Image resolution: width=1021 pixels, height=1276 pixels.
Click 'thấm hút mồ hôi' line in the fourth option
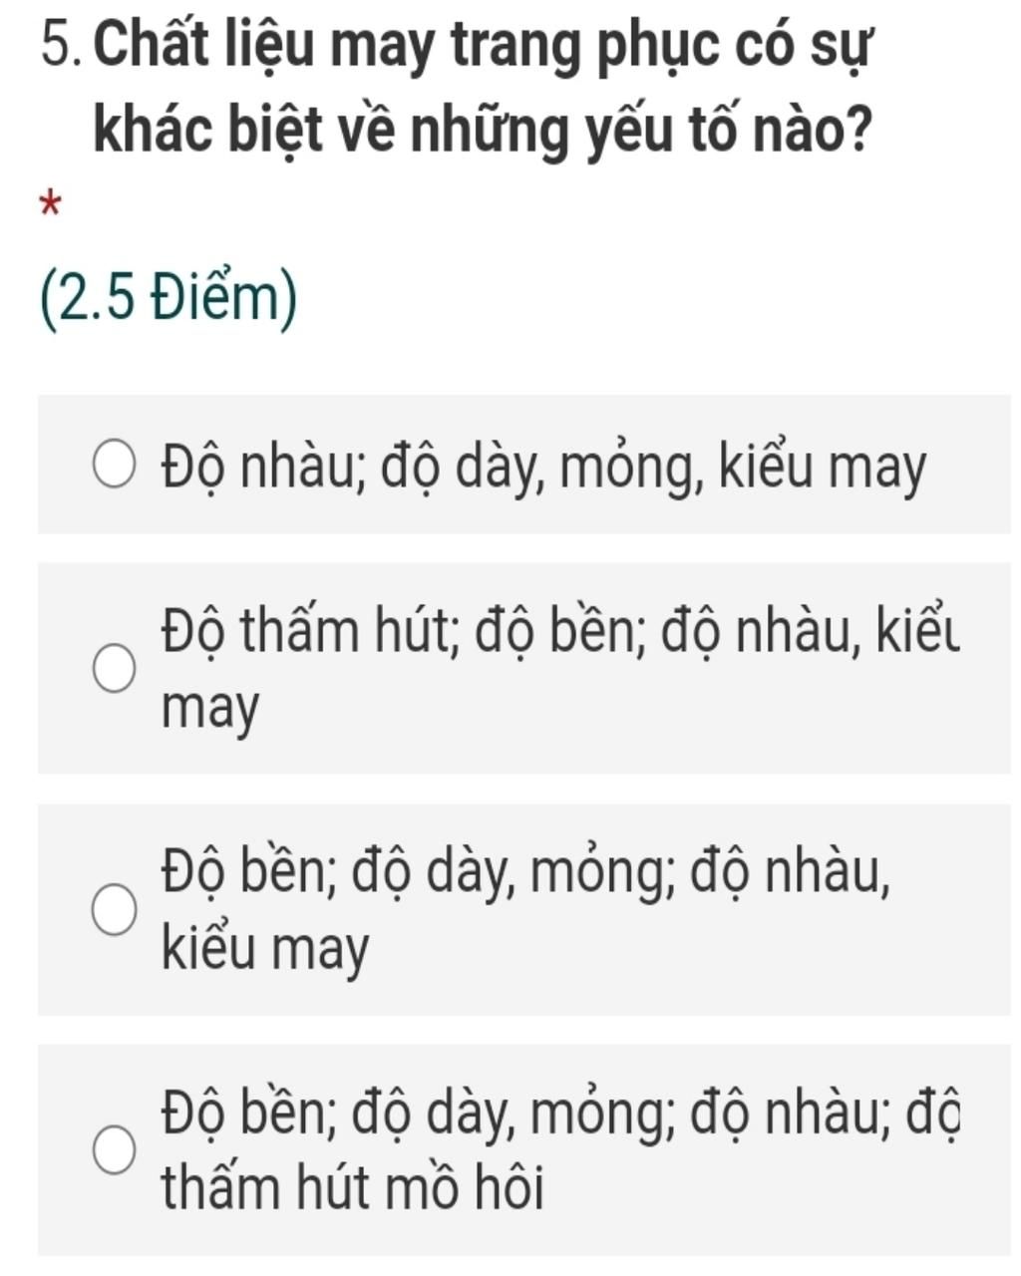(x=354, y=1188)
